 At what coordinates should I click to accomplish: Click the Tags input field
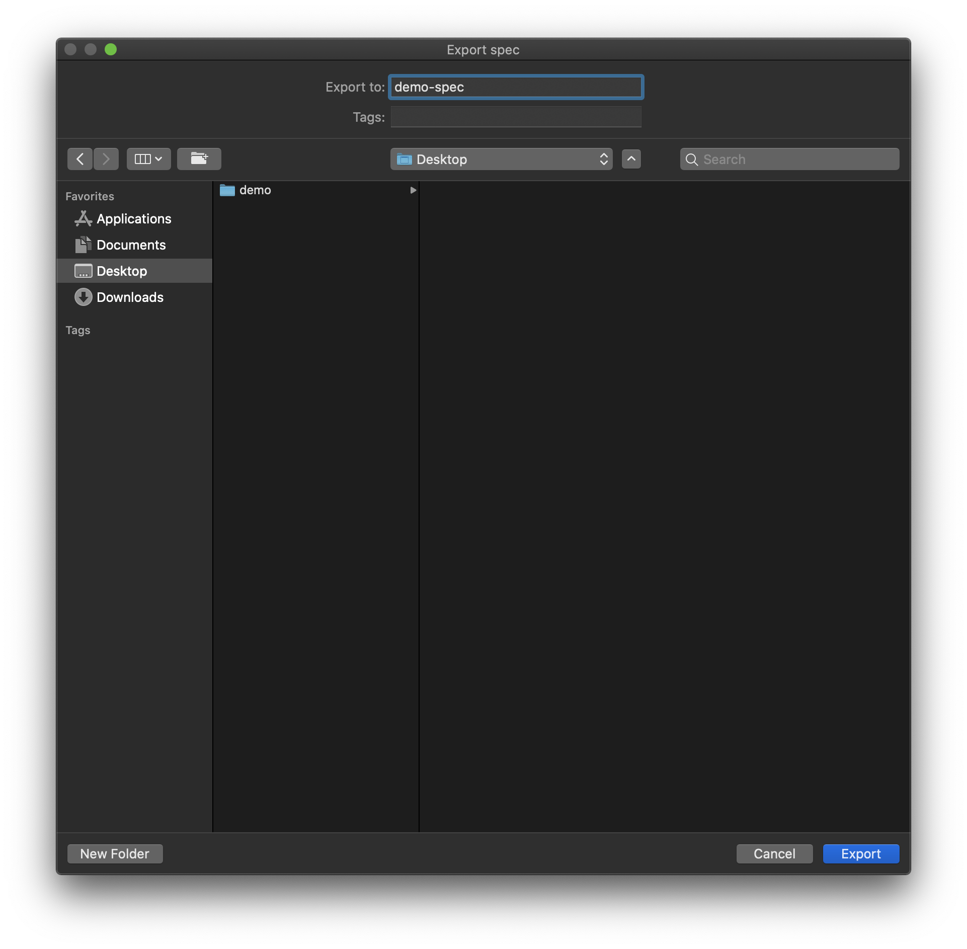click(516, 117)
